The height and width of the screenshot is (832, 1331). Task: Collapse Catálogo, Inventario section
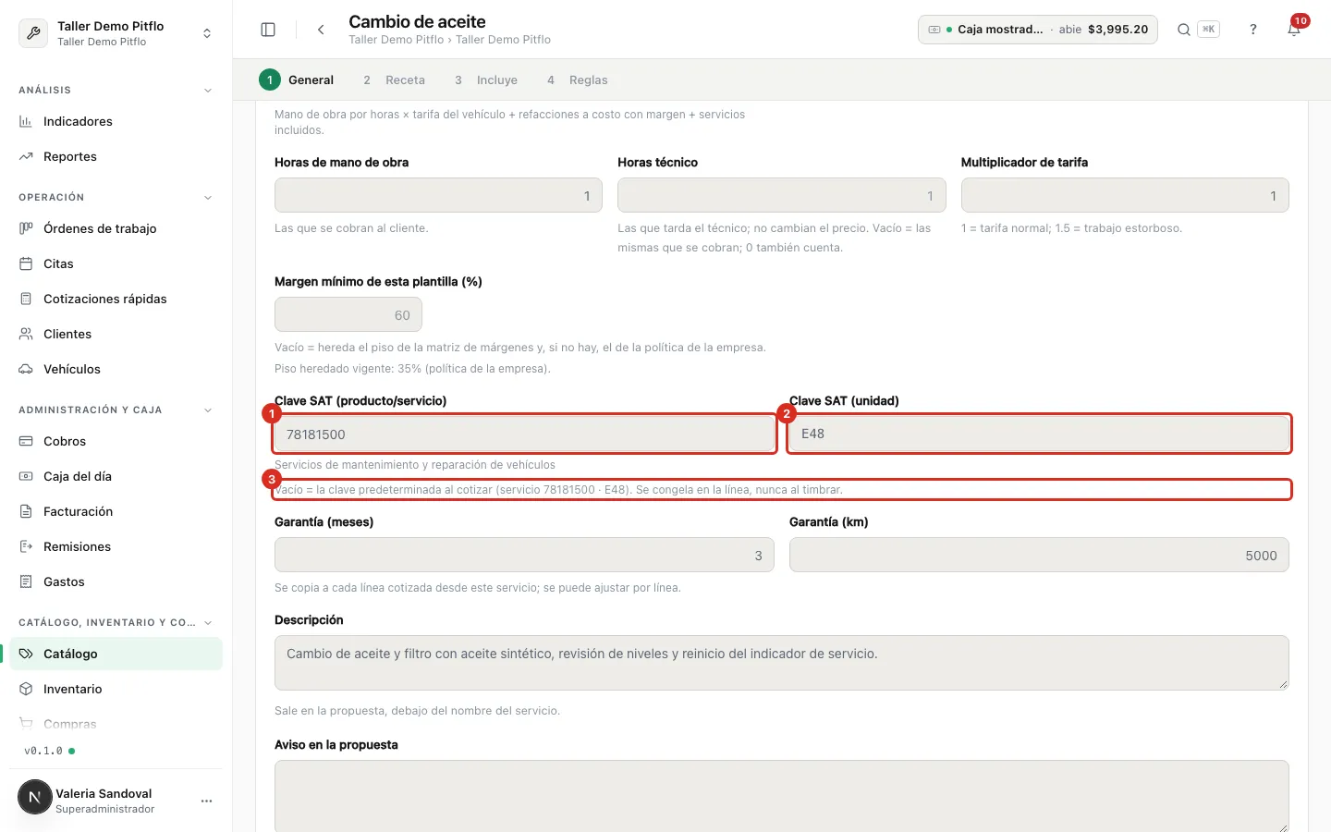coord(208,623)
